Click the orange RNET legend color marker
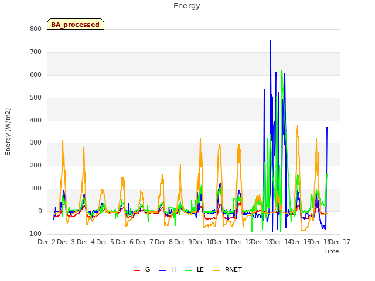Screen dimensions: 375x281 pos(216,270)
